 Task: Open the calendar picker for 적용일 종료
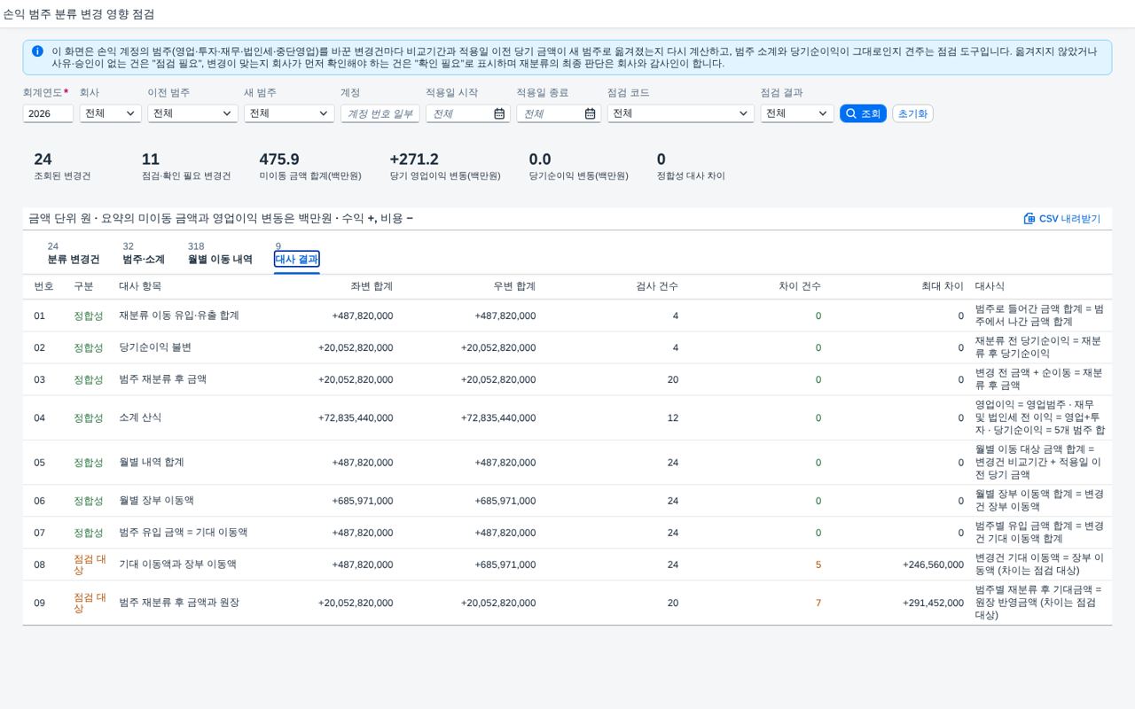[x=591, y=113]
